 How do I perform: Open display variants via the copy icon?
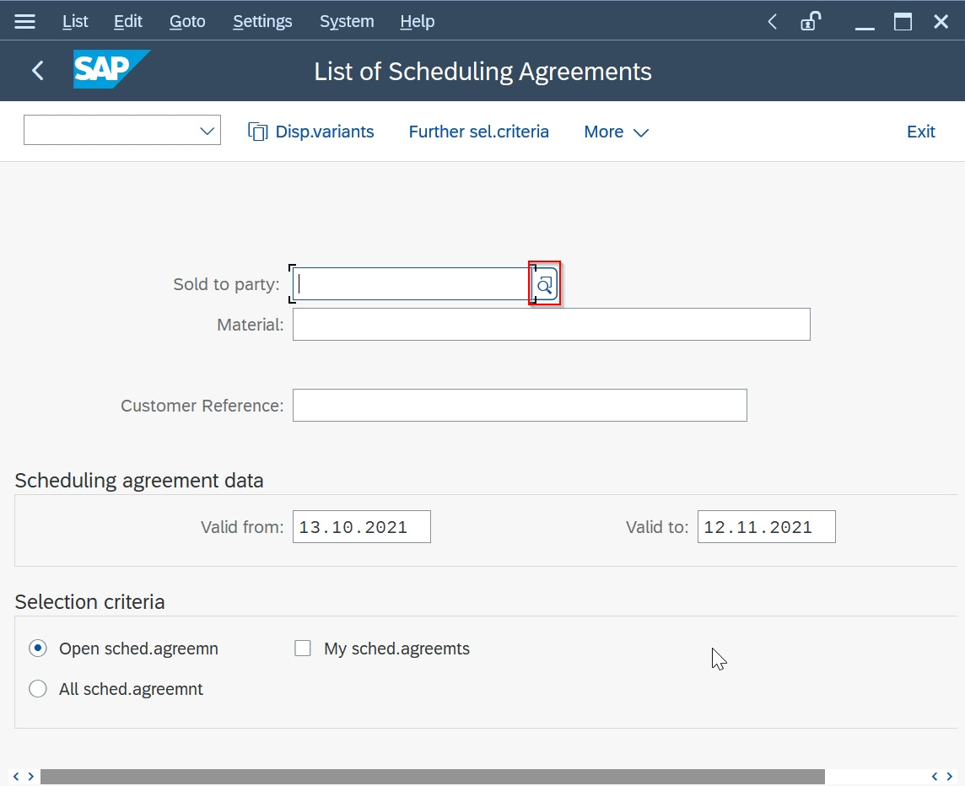(x=256, y=132)
